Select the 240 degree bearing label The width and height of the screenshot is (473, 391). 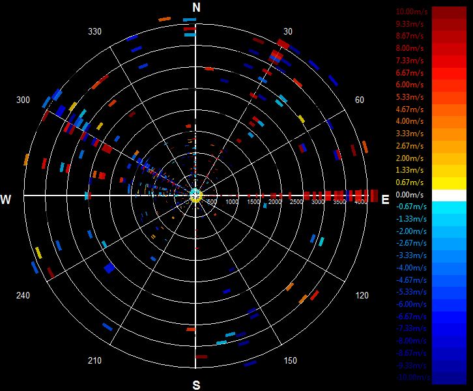click(23, 295)
